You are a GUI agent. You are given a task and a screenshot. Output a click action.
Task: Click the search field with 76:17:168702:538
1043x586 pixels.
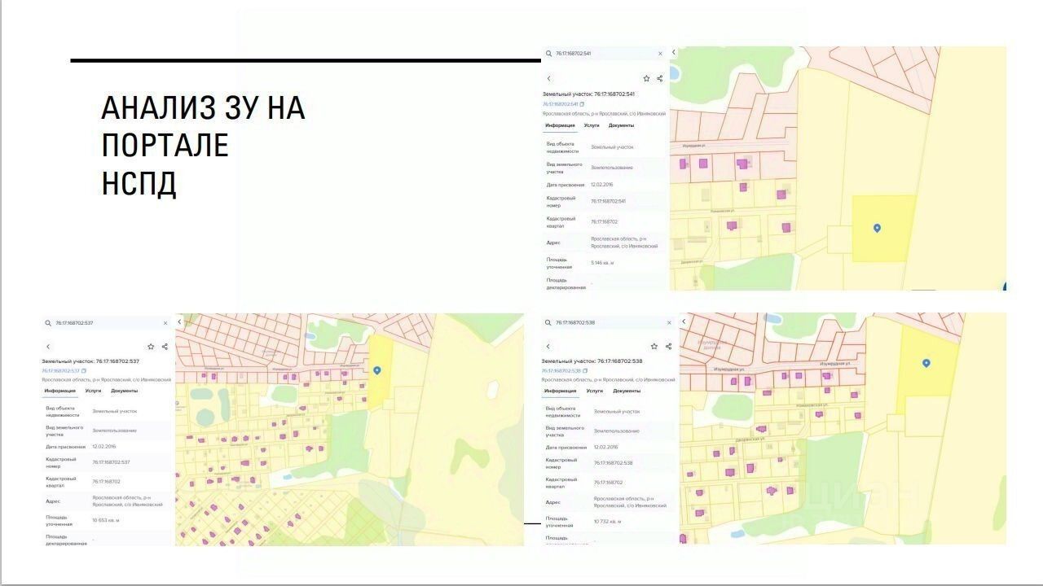[609, 322]
